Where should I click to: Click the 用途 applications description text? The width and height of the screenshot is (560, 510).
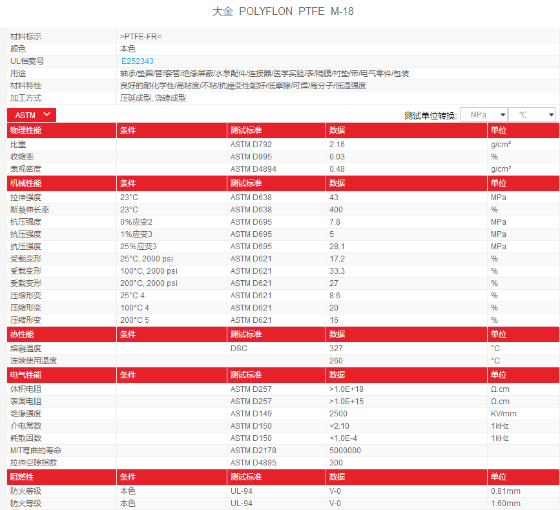click(264, 74)
